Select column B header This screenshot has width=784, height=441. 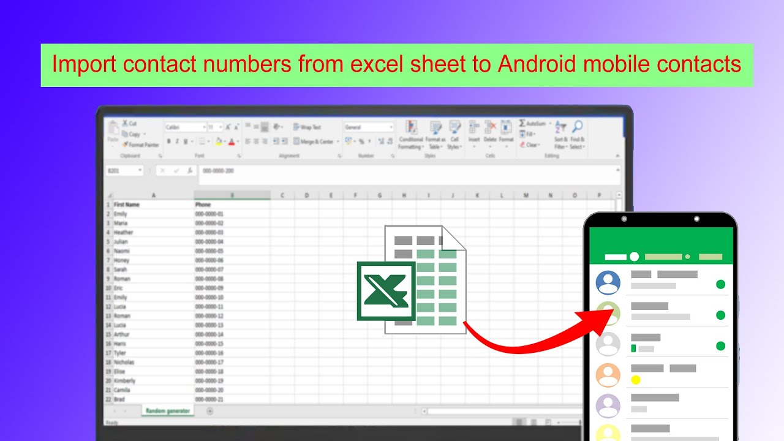[232, 195]
